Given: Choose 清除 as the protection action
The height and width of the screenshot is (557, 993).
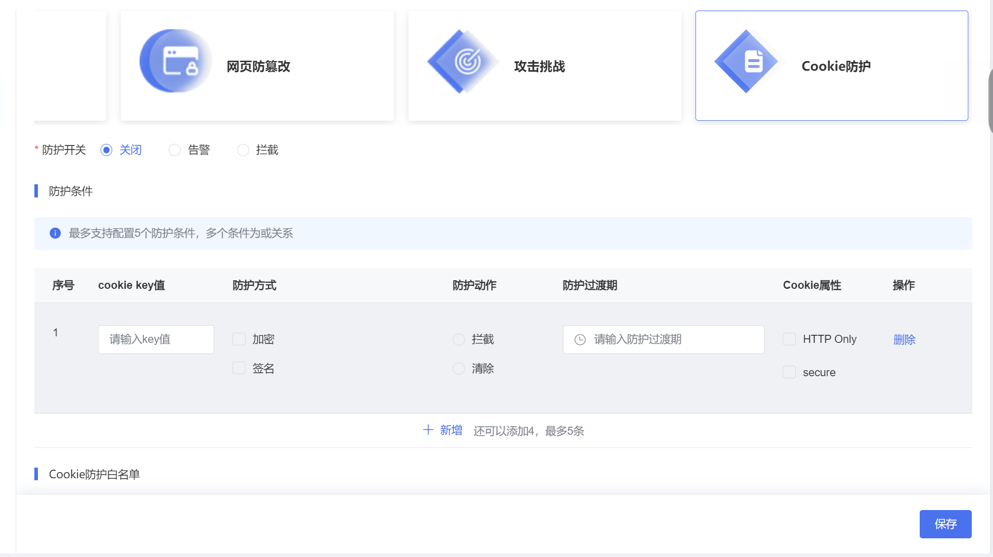Looking at the screenshot, I should pos(459,369).
